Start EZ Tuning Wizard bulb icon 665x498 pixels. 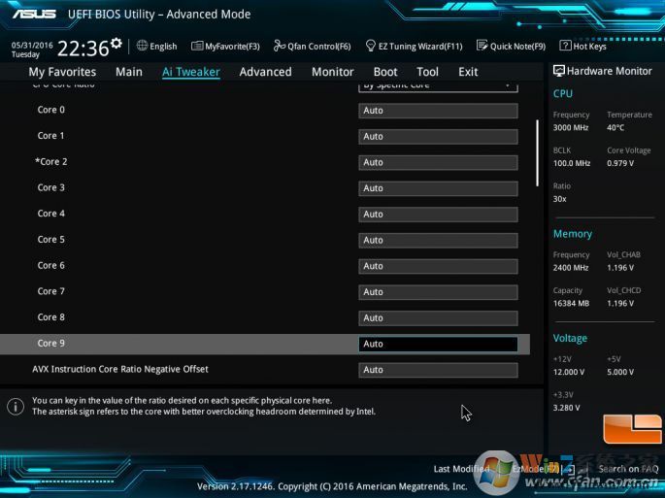tap(371, 46)
